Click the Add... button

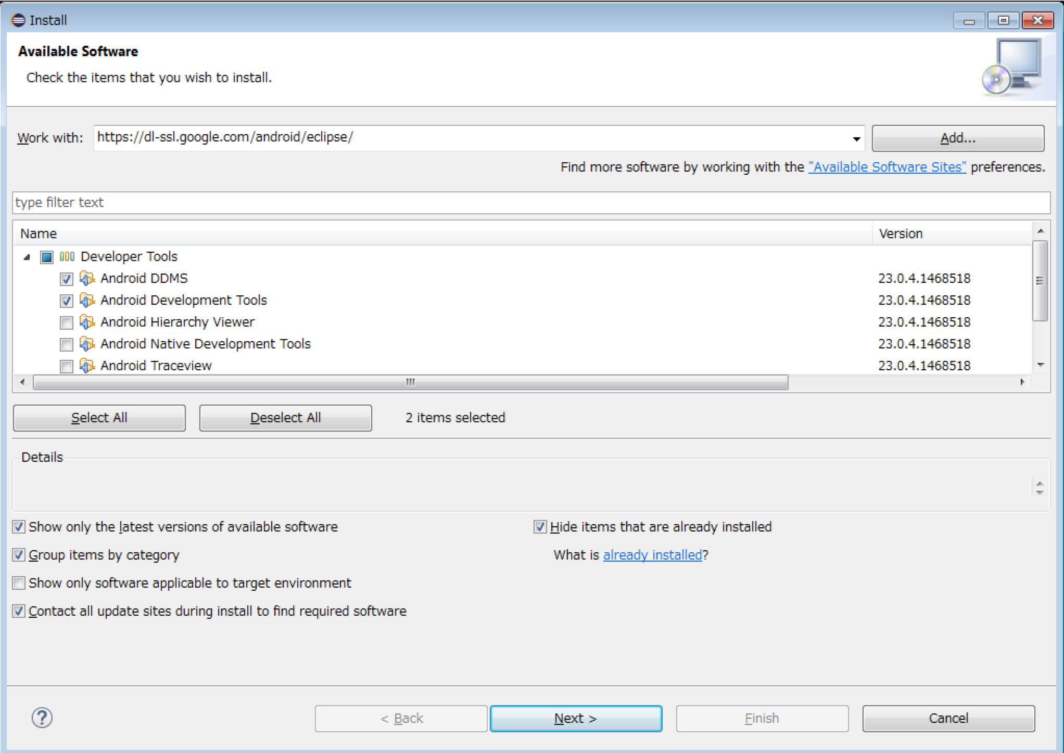(958, 138)
